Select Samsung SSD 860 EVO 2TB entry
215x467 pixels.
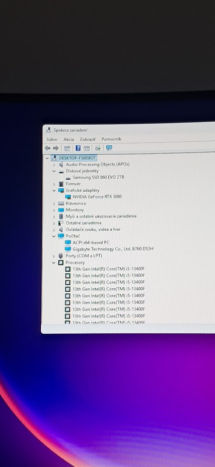click(x=98, y=177)
